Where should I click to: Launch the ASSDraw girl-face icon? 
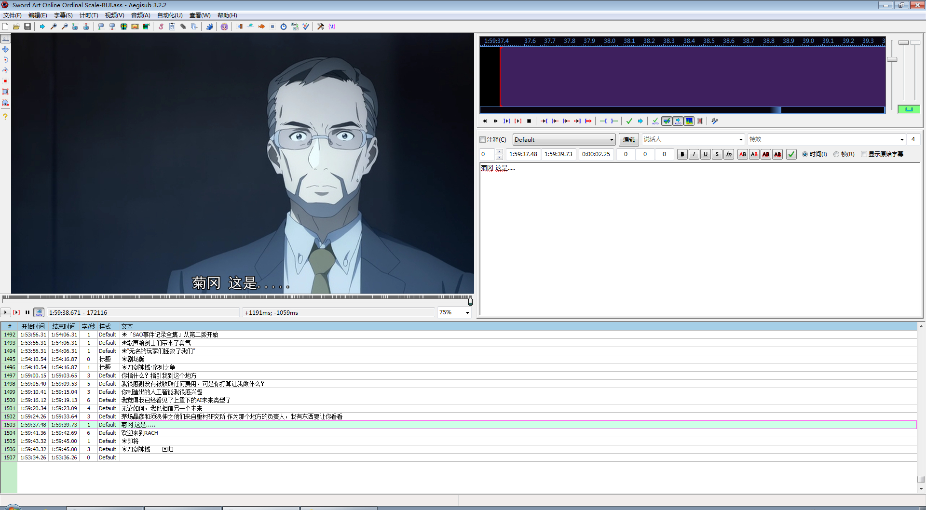point(224,27)
